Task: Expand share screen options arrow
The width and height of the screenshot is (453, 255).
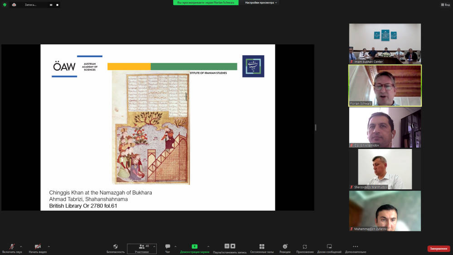Action: coord(208,247)
